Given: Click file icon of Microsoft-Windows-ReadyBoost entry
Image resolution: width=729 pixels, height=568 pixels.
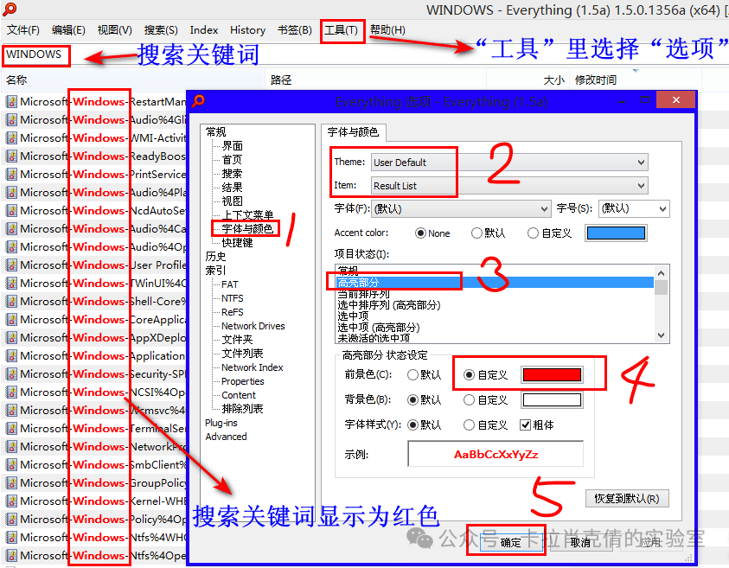Looking at the screenshot, I should 12,156.
